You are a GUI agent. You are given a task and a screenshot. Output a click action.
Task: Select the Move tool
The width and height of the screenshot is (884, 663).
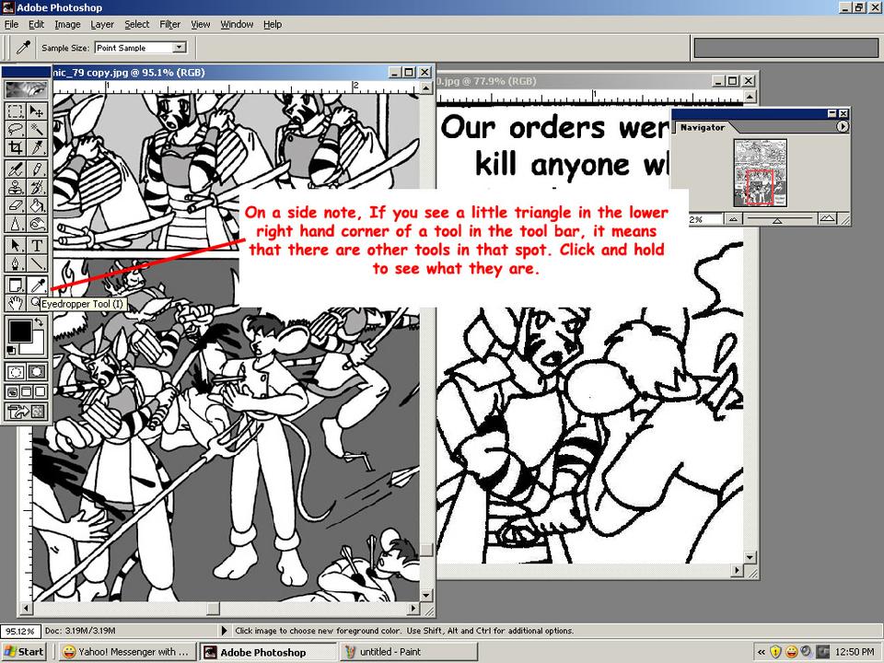pos(37,111)
